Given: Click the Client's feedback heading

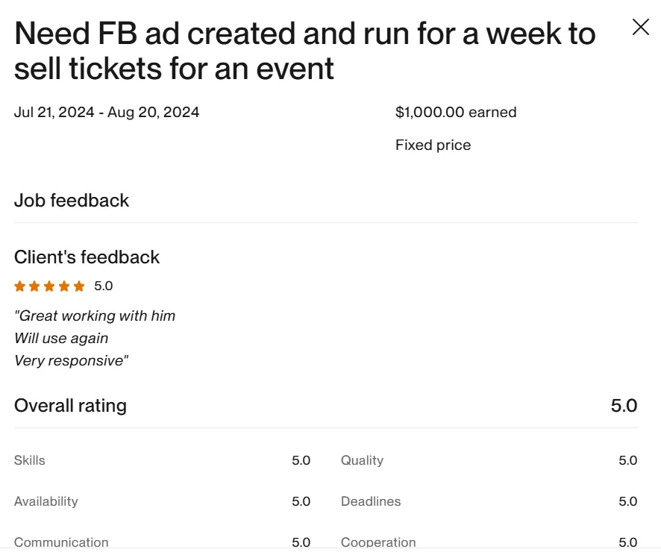Looking at the screenshot, I should [87, 257].
